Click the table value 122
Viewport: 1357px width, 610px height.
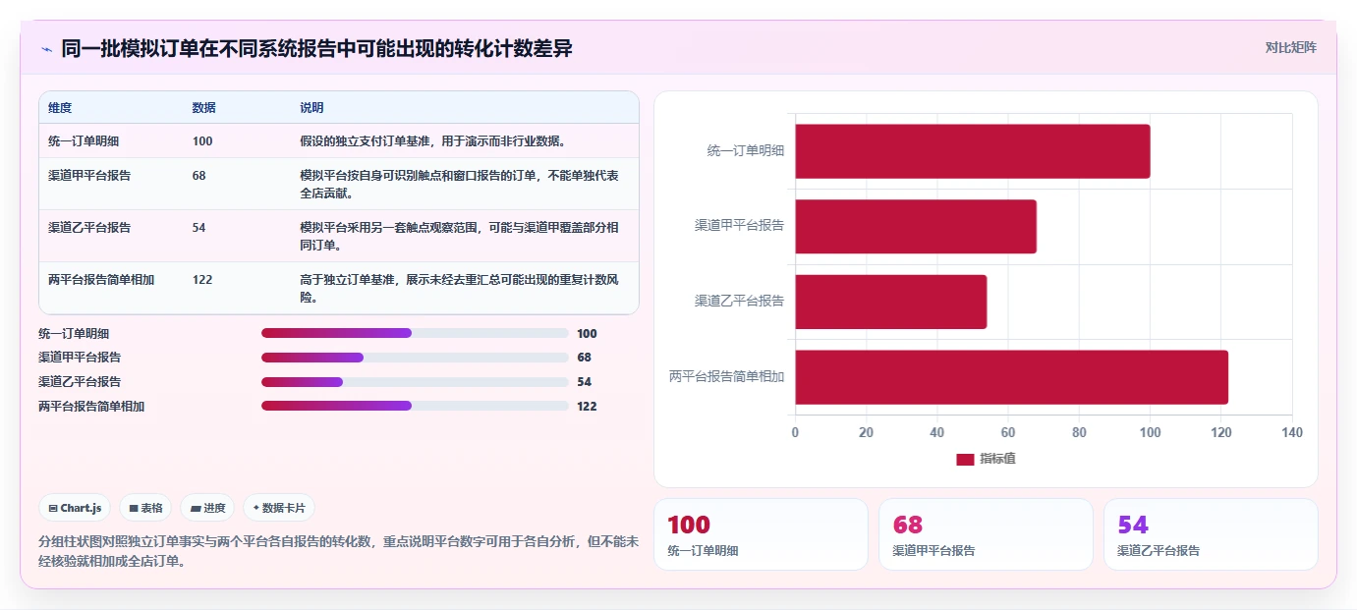(x=202, y=280)
